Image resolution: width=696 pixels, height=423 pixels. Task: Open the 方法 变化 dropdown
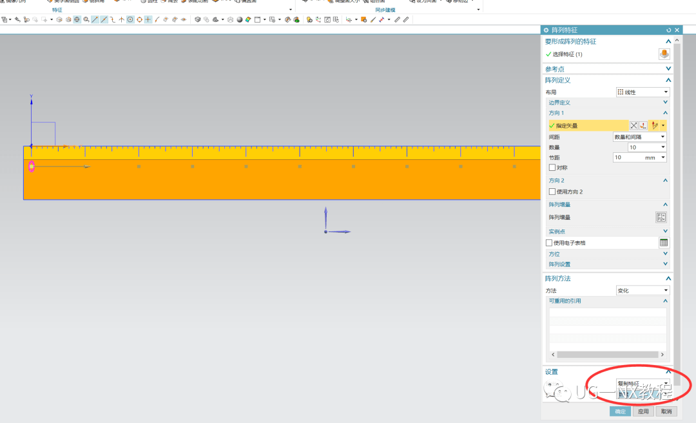pyautogui.click(x=643, y=291)
